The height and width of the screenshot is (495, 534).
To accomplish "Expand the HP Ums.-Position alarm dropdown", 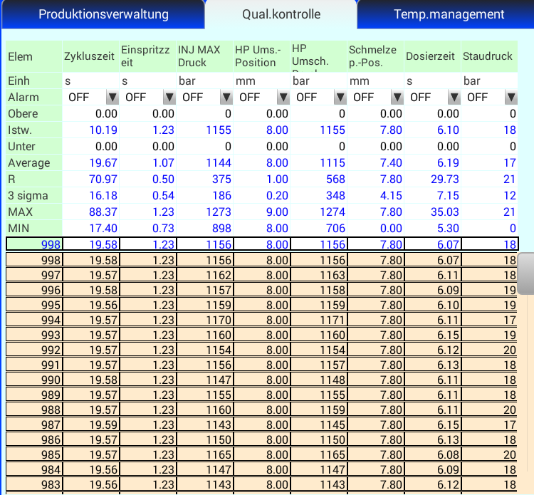I will (x=283, y=98).
